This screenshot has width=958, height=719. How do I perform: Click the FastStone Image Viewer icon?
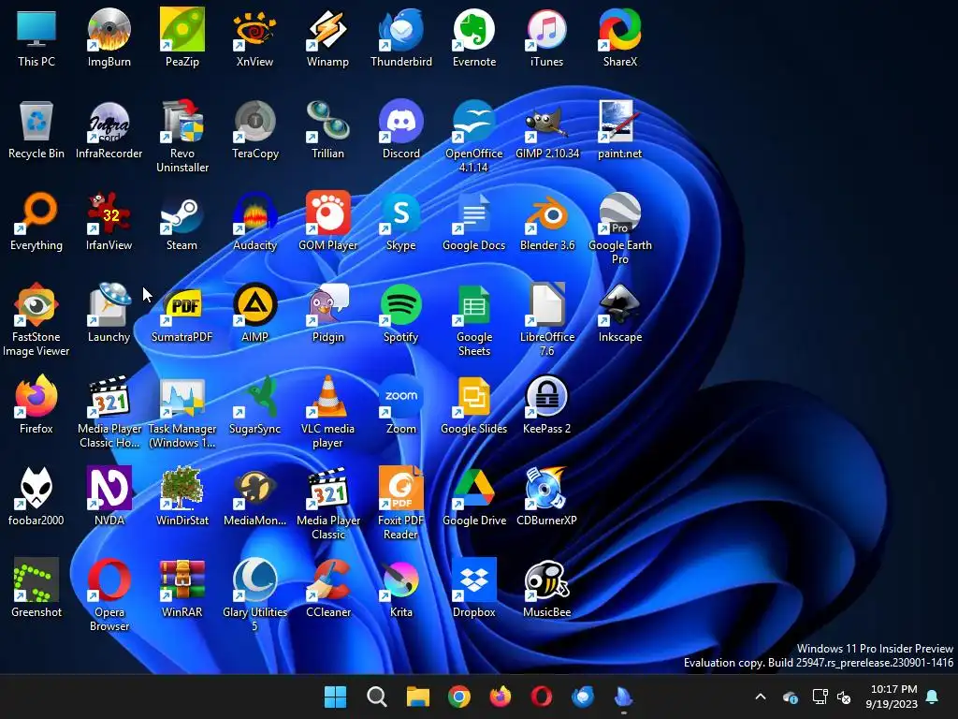coord(36,304)
